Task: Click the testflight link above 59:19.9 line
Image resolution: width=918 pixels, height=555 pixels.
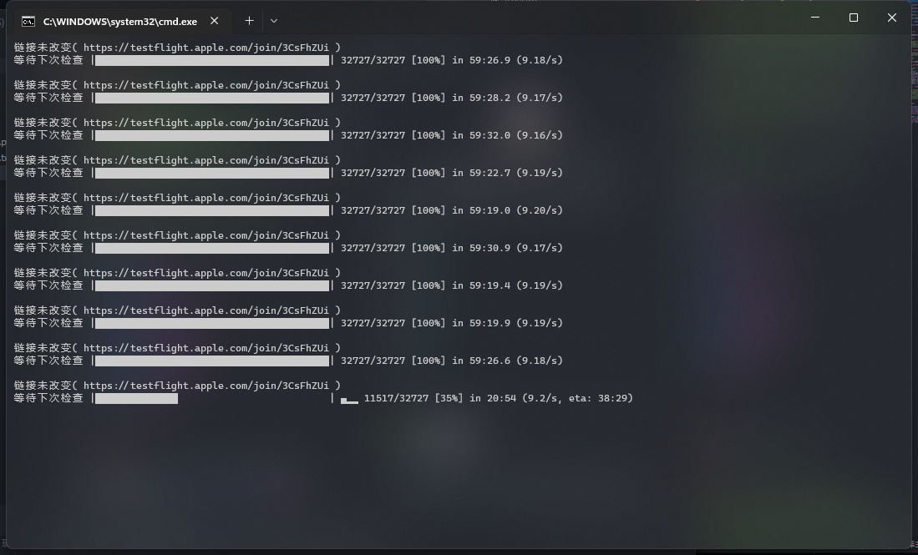Action: pyautogui.click(x=206, y=310)
